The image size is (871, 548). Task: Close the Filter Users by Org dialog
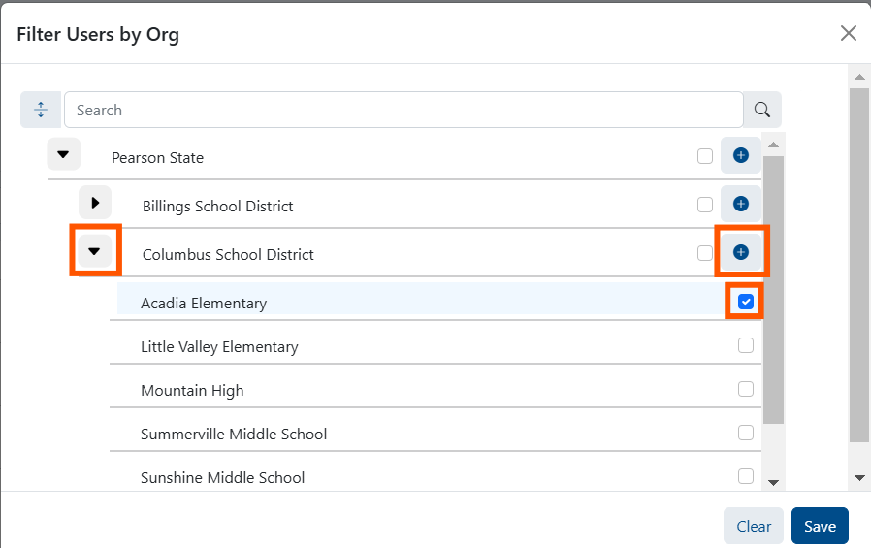[848, 34]
